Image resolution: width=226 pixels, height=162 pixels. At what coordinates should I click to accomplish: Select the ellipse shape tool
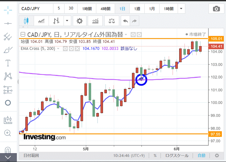click(8, 103)
